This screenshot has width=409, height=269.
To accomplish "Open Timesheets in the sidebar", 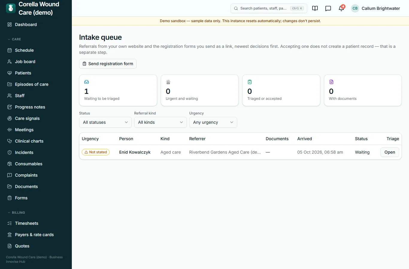I will coord(36,223).
